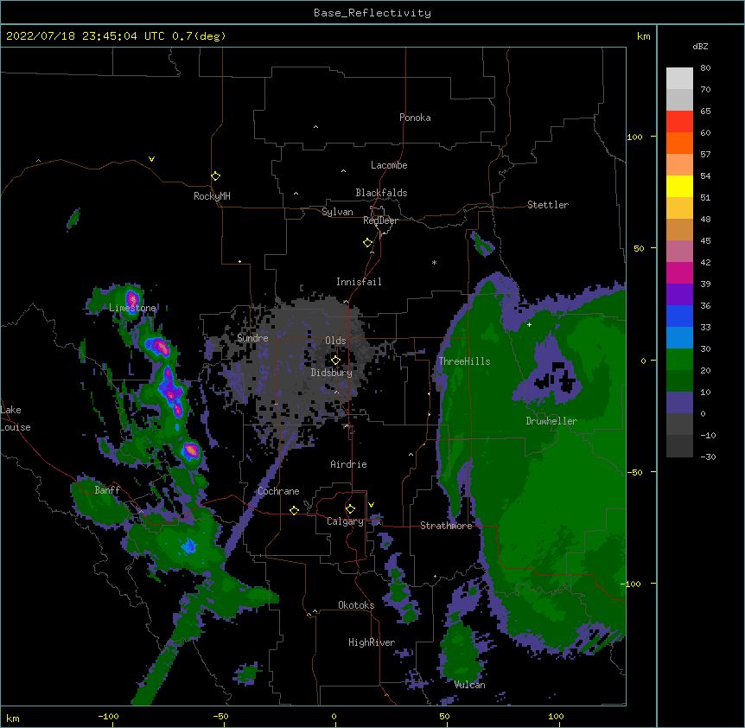The width and height of the screenshot is (745, 728).
Task: Select the yellow diamond marker south of RedDeer
Action: tap(368, 243)
